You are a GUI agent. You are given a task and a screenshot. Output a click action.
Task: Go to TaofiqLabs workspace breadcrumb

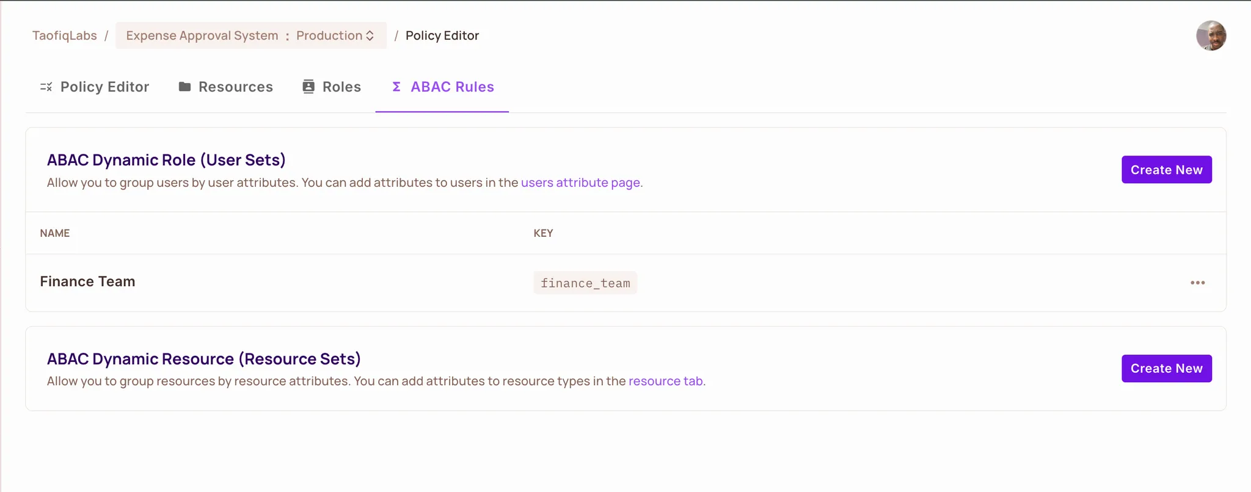(x=65, y=35)
